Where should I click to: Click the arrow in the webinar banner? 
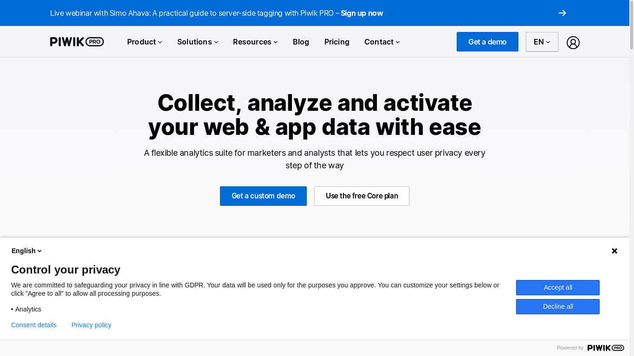coord(563,13)
